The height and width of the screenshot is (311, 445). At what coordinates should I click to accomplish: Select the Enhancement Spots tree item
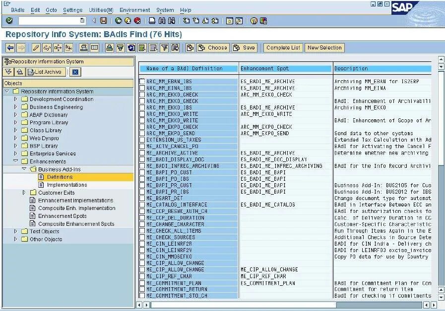62,216
